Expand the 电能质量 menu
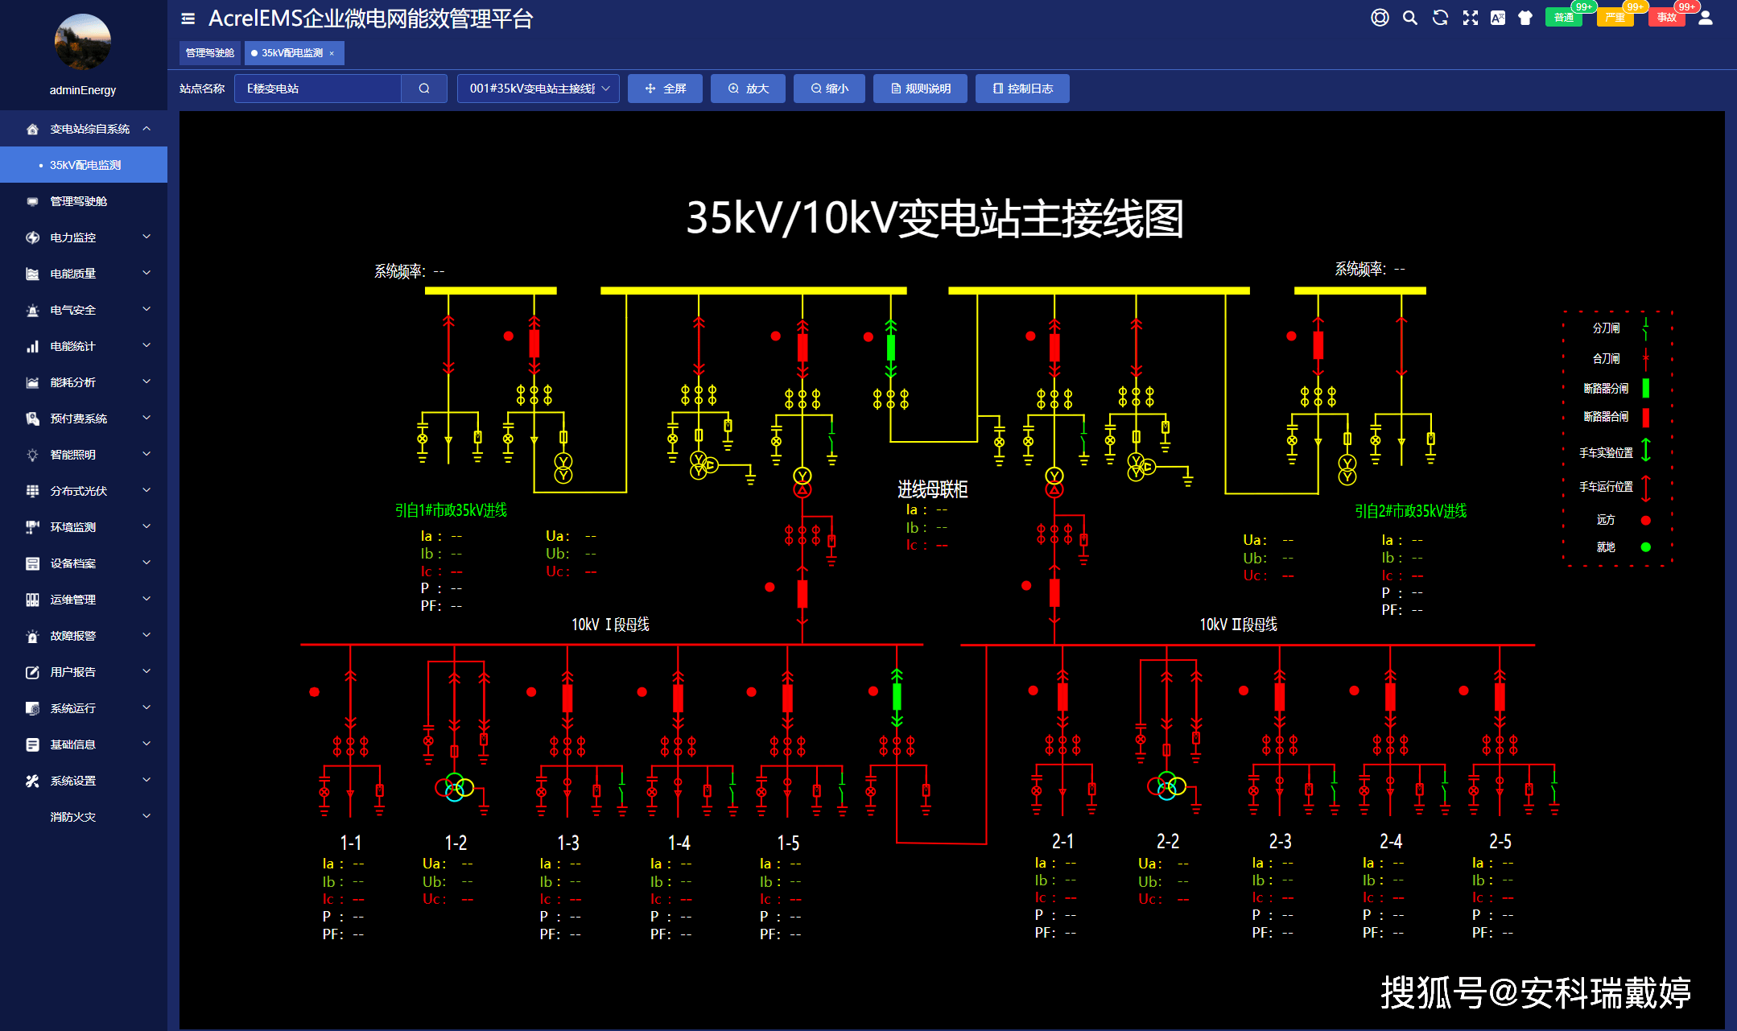 click(84, 274)
